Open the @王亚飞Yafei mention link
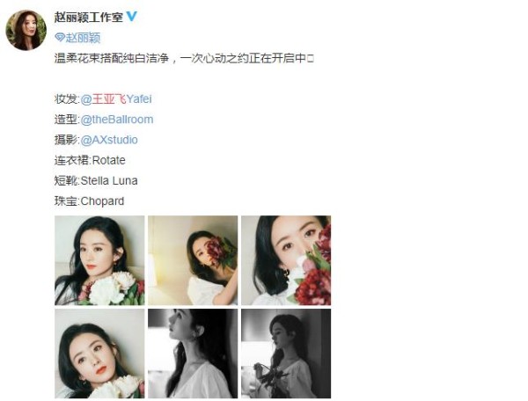Screen dimensions: 528x401 tap(116, 99)
